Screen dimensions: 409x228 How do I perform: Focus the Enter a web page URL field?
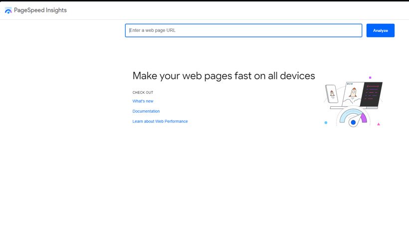click(243, 30)
